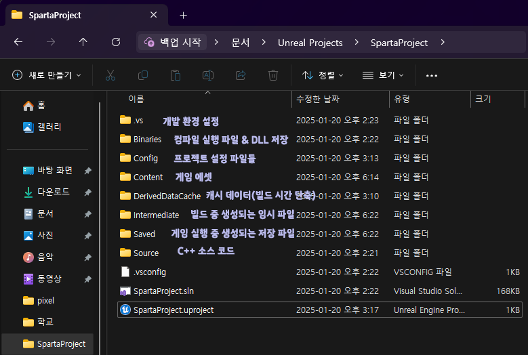Select the Intermediate folder row

[x=320, y=215]
